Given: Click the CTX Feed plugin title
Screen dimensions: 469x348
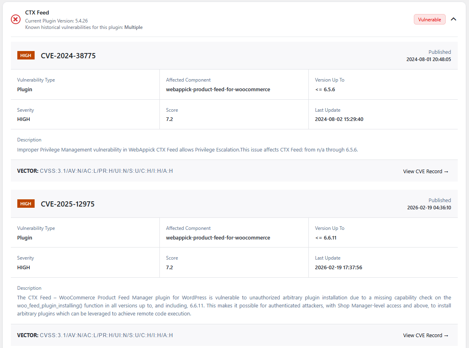Looking at the screenshot, I should pos(37,12).
